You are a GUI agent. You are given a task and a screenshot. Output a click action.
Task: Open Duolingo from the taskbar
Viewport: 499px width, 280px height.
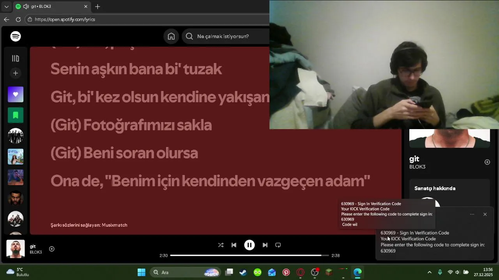click(257, 272)
